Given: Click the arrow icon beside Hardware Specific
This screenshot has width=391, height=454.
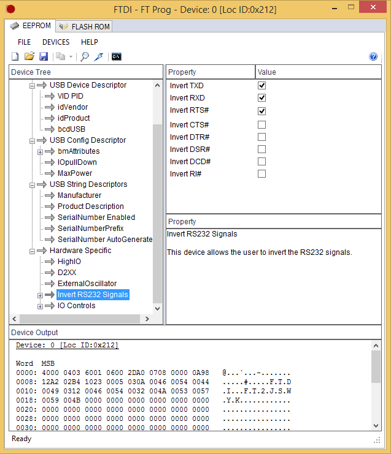Looking at the screenshot, I should click(42, 251).
